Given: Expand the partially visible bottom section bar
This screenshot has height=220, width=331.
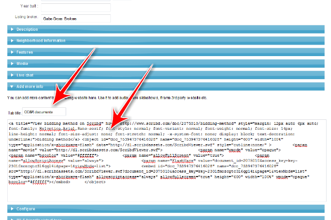Looking at the screenshot, I should [165, 218].
